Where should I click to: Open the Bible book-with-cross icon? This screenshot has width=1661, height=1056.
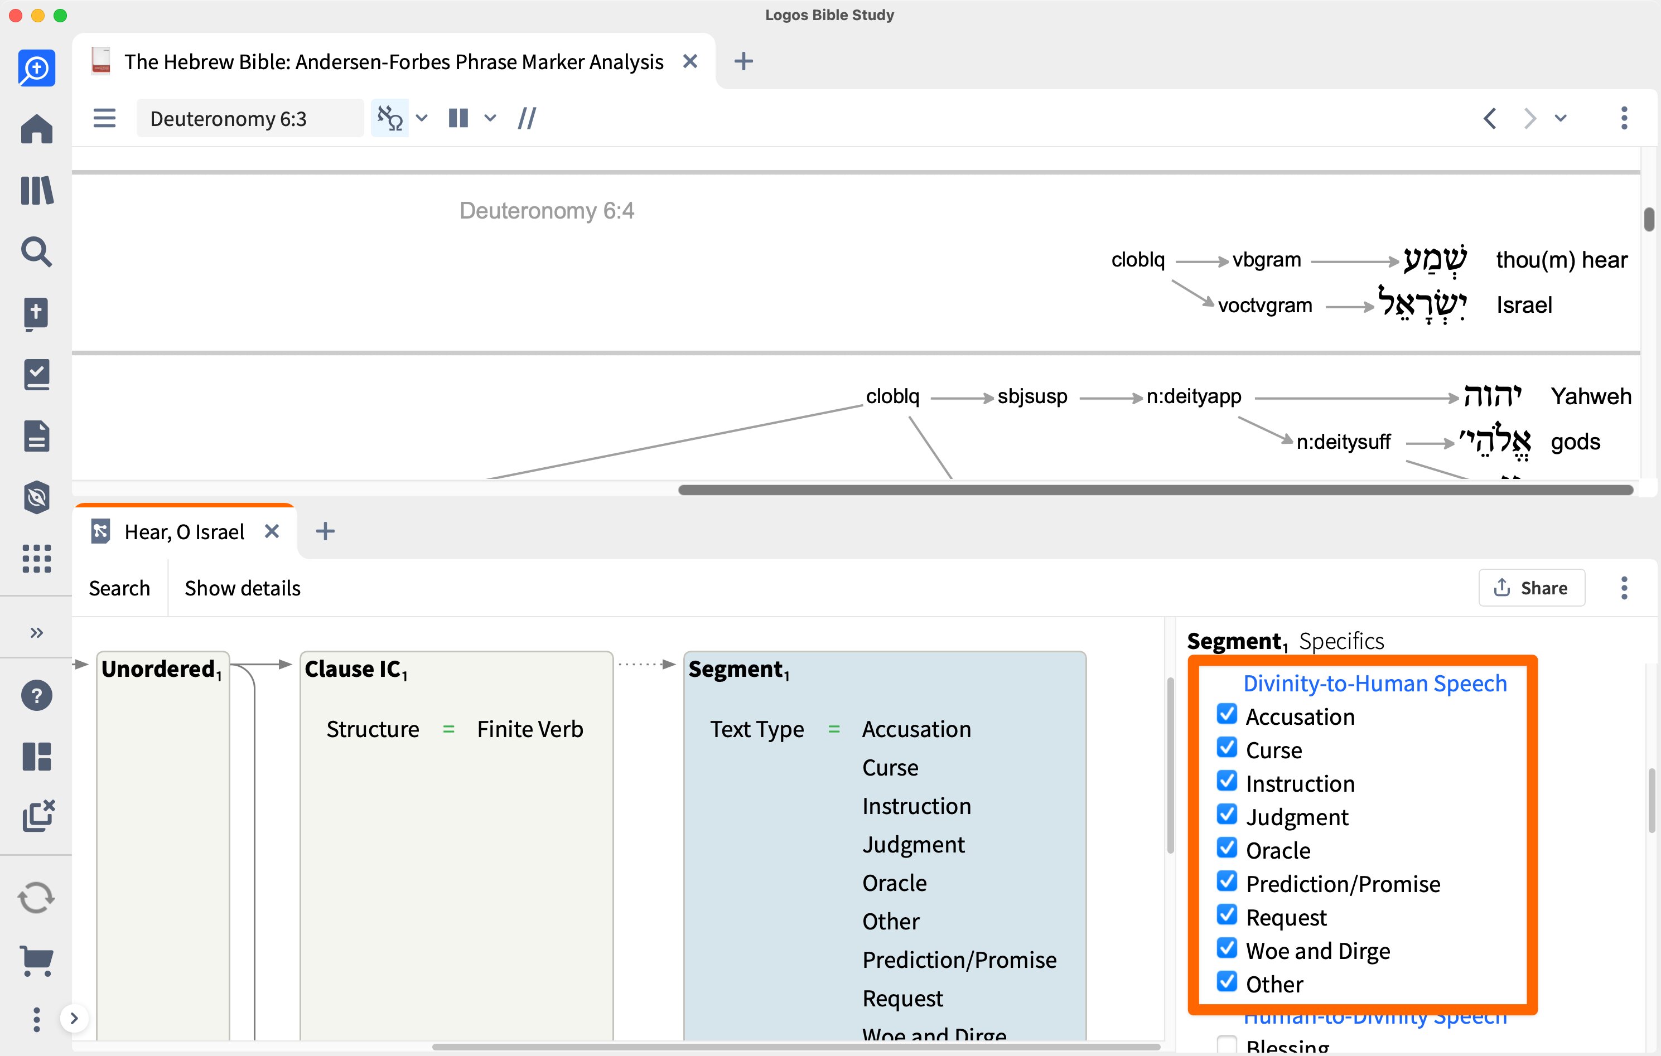pos(36,314)
